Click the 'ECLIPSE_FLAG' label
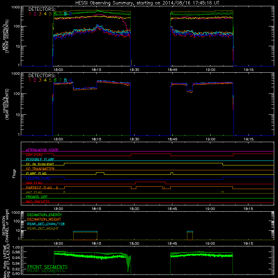The width and height of the screenshot is (278, 278). (38, 178)
